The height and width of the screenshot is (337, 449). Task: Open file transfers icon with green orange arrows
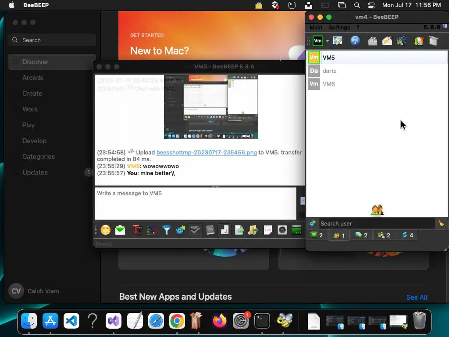(x=419, y=41)
